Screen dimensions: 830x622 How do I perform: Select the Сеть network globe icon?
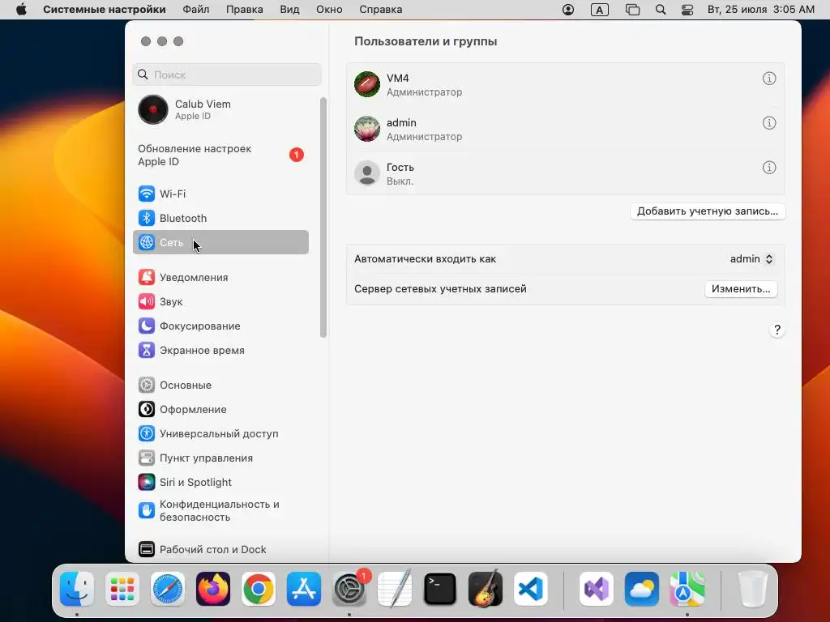[x=147, y=242]
